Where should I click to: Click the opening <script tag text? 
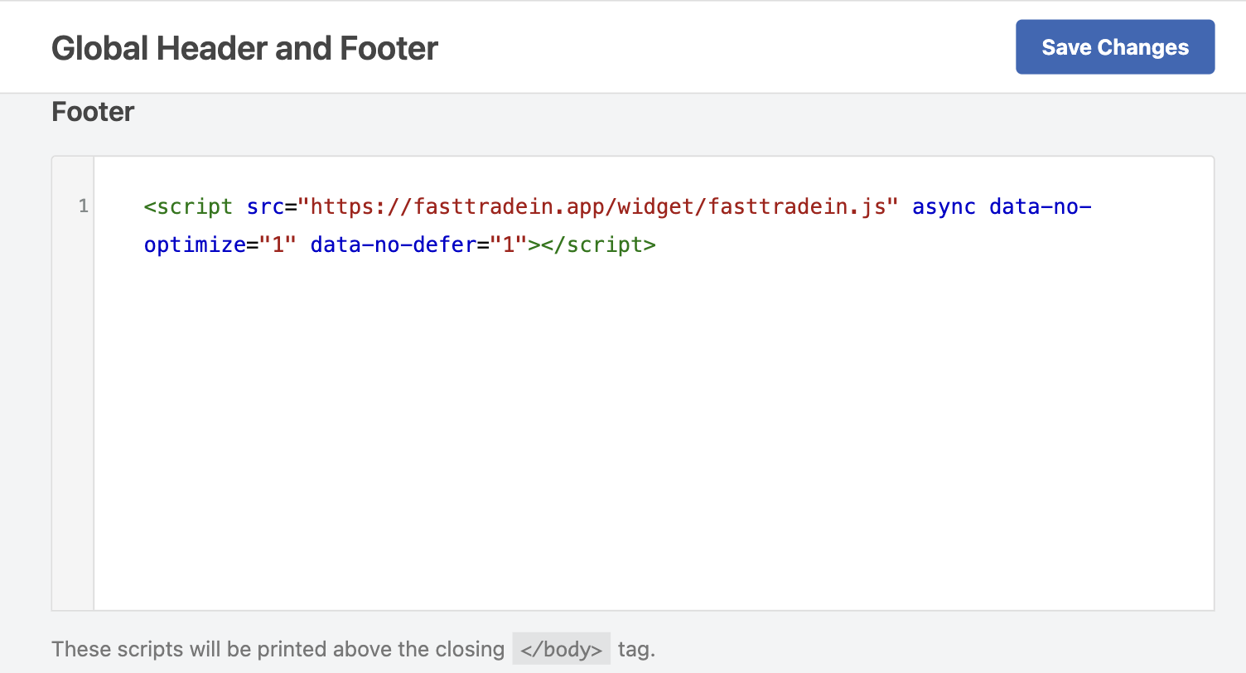188,206
